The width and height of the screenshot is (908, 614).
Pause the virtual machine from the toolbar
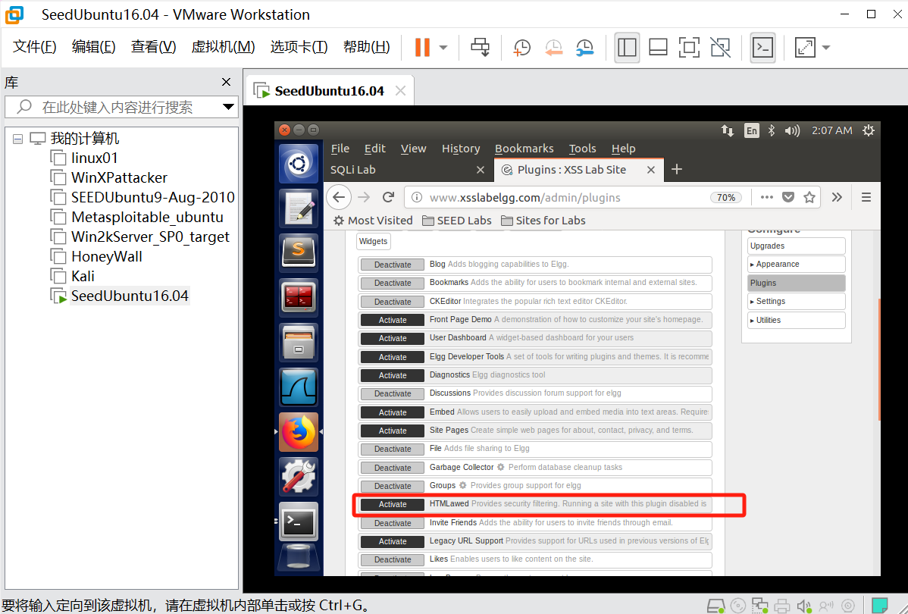[x=423, y=48]
